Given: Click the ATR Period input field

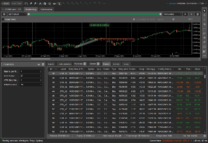Looking at the screenshot, I should pyautogui.click(x=31, y=76).
